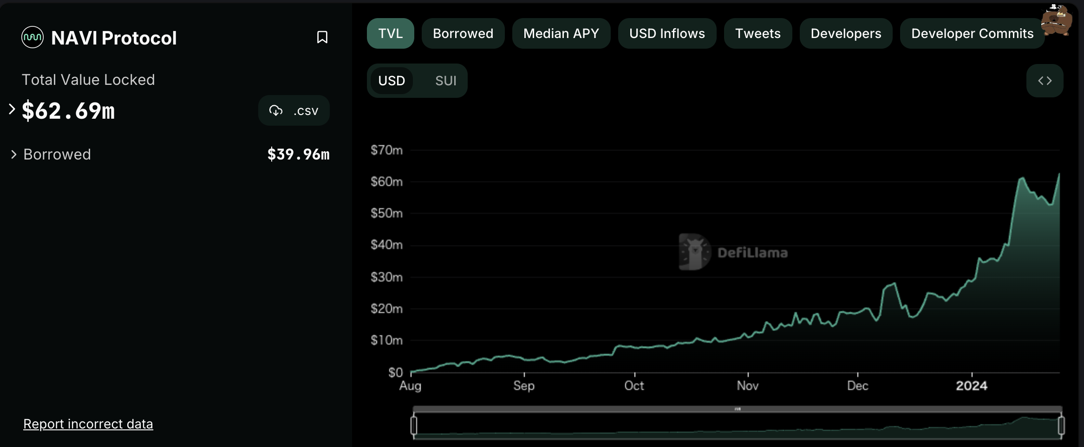Grab the left handle of range slider

414,425
